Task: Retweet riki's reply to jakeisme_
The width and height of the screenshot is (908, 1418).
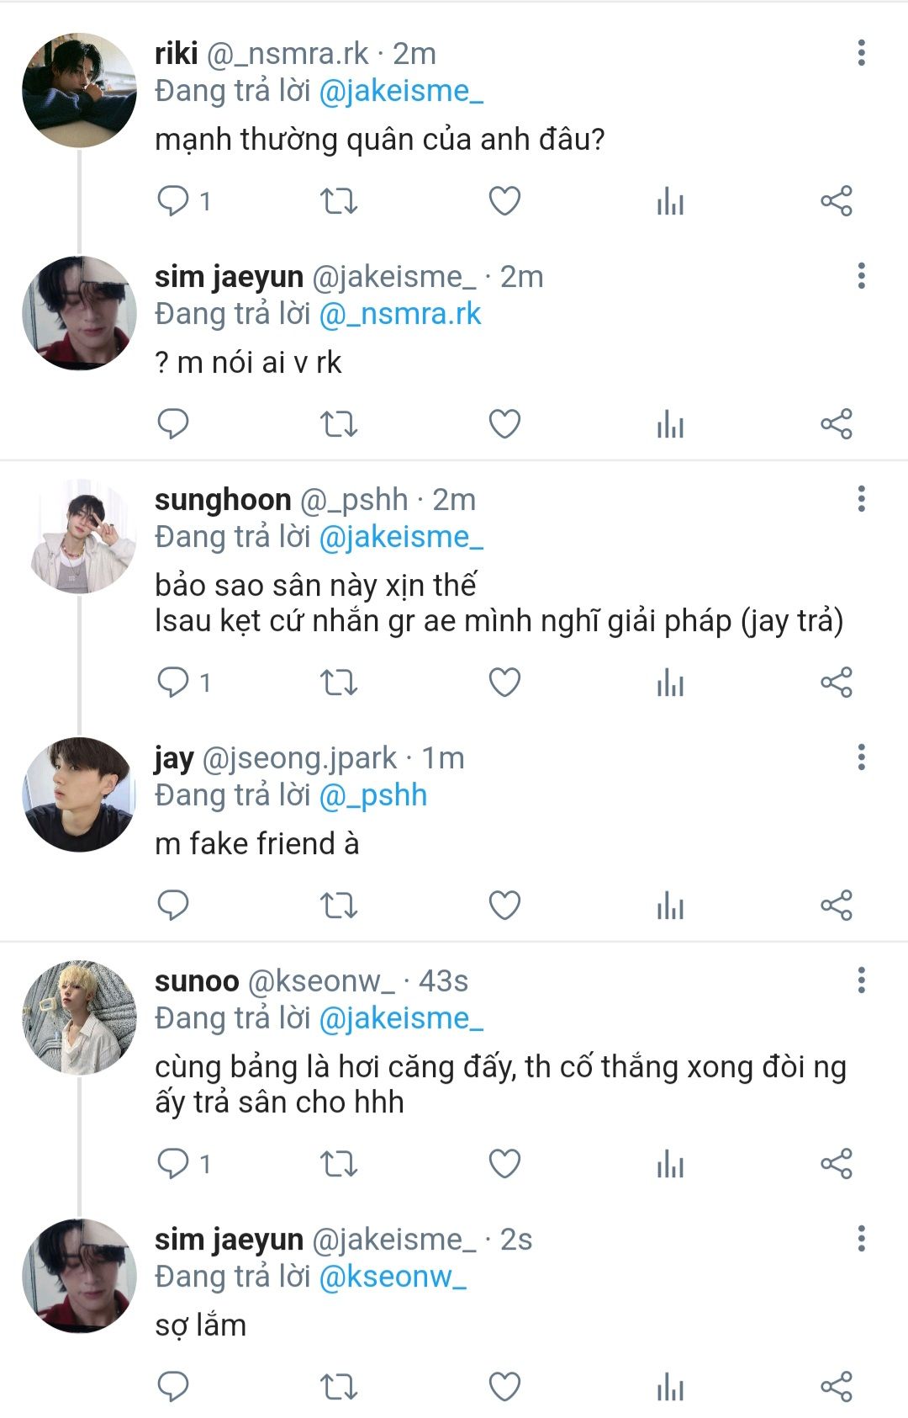Action: coord(339,201)
